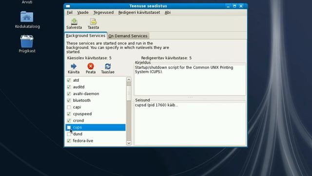Enable the dund service checkbox
Image resolution: width=312 pixels, height=176 pixels.
pos(69,134)
